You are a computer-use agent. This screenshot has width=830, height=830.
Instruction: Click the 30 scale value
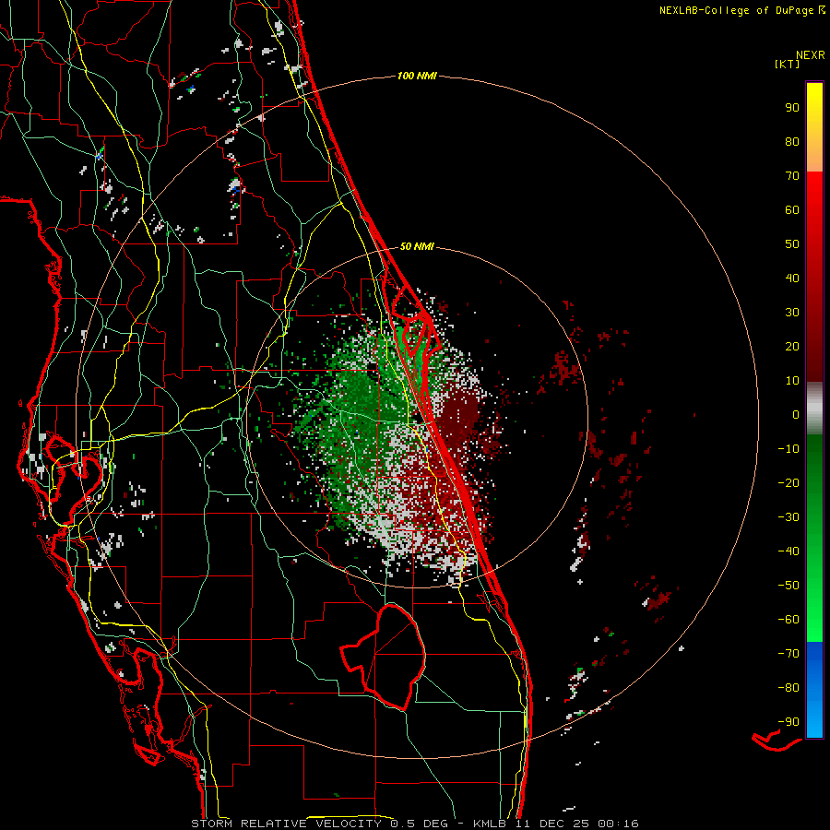[792, 313]
